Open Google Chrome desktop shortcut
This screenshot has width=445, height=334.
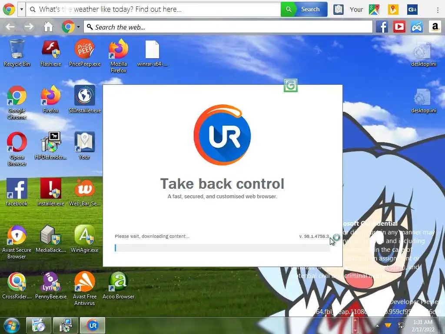(17, 103)
